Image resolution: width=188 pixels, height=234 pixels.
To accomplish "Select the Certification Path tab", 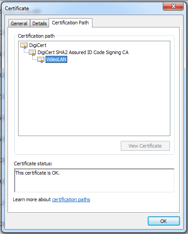I will (x=70, y=23).
